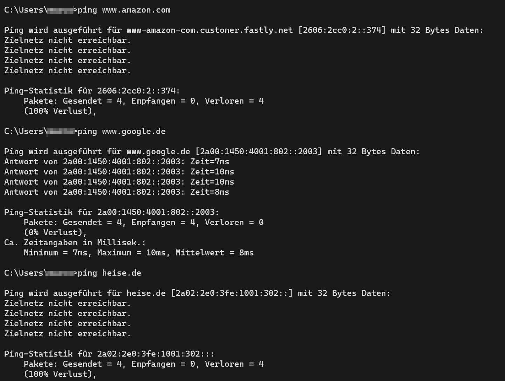Click first 'Zielnetz nicht erreichbar.' line for amazon
This screenshot has width=505, height=381.
(67, 40)
